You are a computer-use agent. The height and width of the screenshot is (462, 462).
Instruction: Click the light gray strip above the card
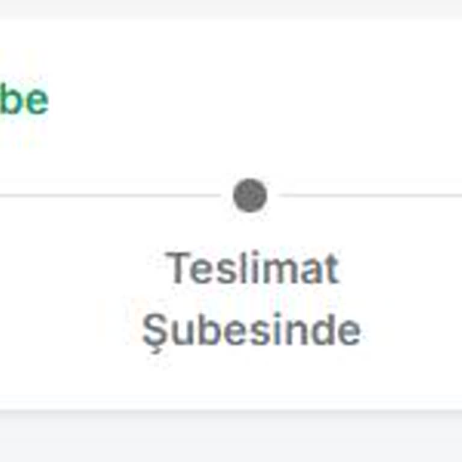(x=231, y=9)
